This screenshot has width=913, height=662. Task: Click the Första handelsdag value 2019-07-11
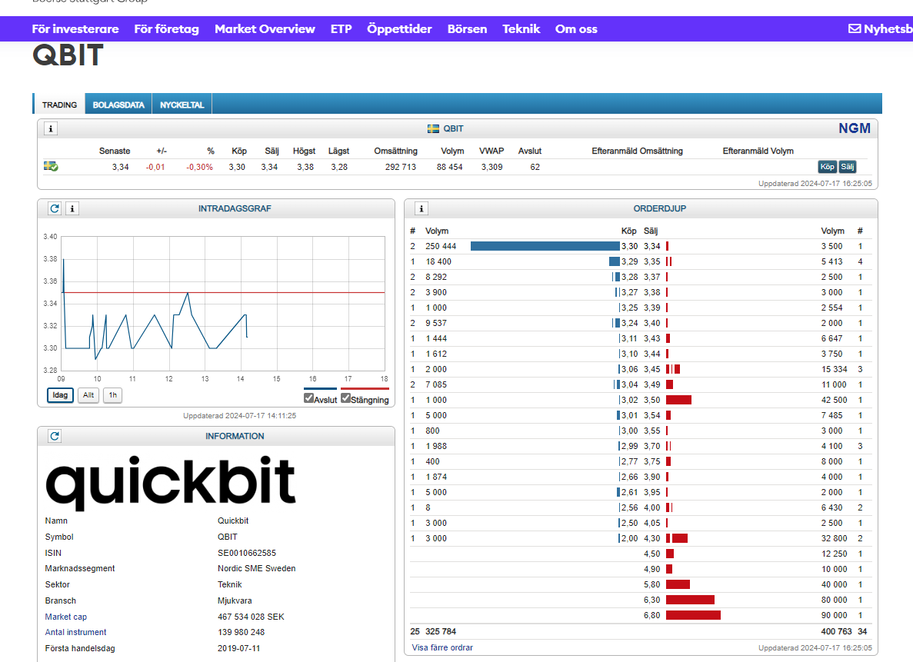tap(238, 649)
